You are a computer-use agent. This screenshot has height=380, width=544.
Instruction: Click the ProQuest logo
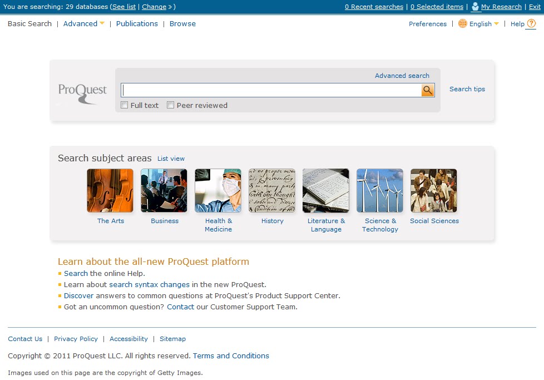82,93
